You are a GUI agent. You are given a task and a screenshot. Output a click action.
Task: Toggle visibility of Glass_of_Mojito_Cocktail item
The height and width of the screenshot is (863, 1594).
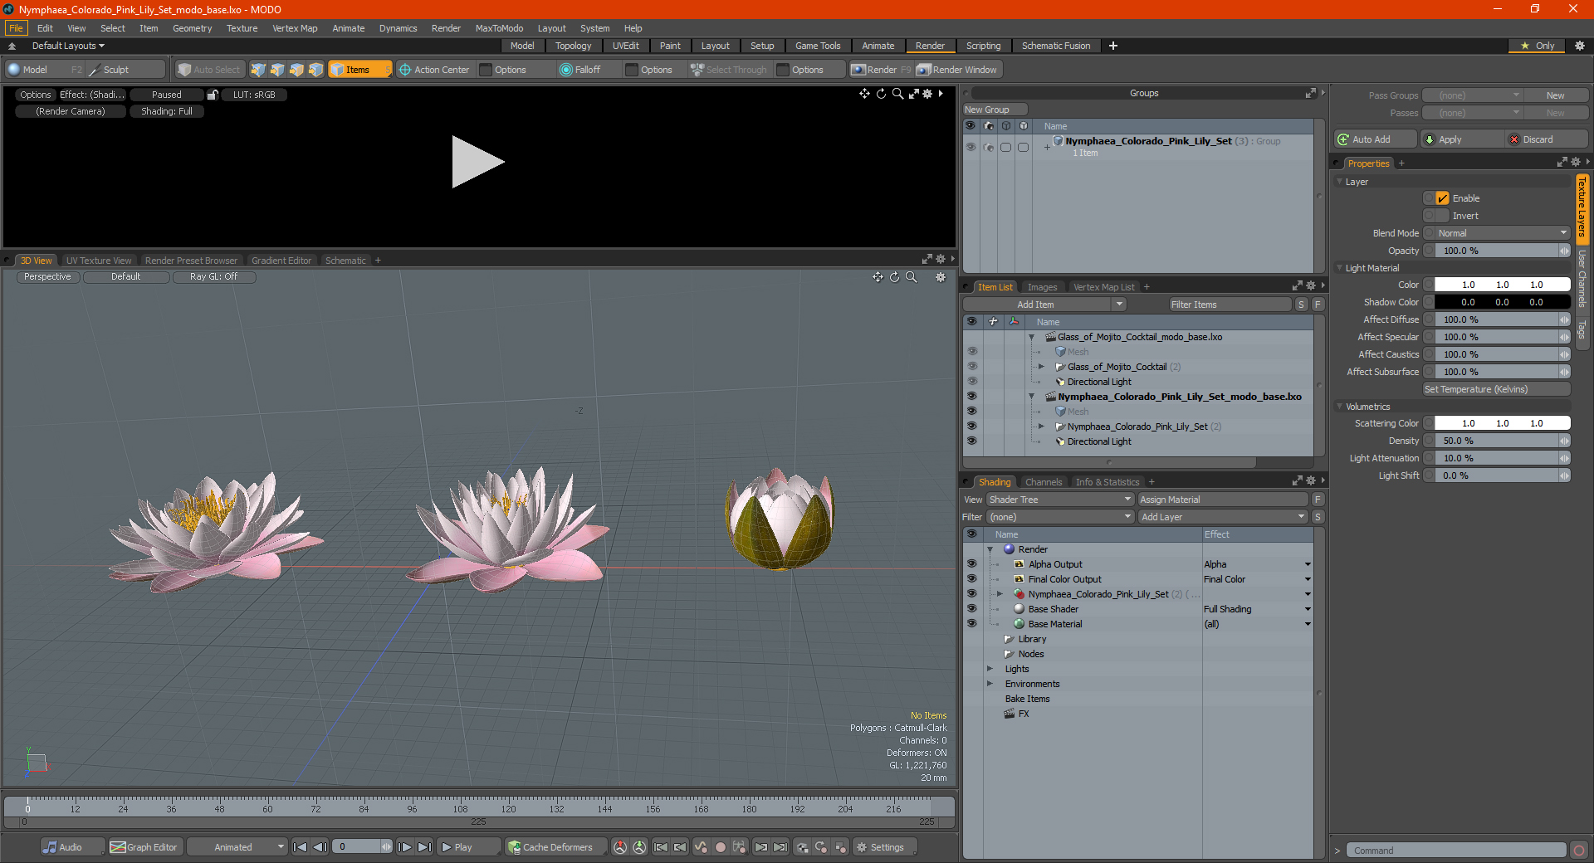(x=971, y=367)
